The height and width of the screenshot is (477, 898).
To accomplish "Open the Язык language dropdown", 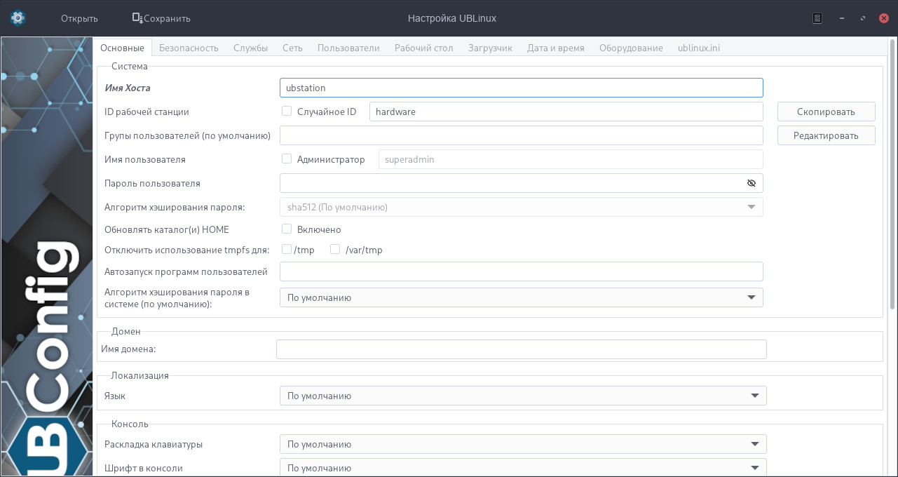I will [x=523, y=396].
